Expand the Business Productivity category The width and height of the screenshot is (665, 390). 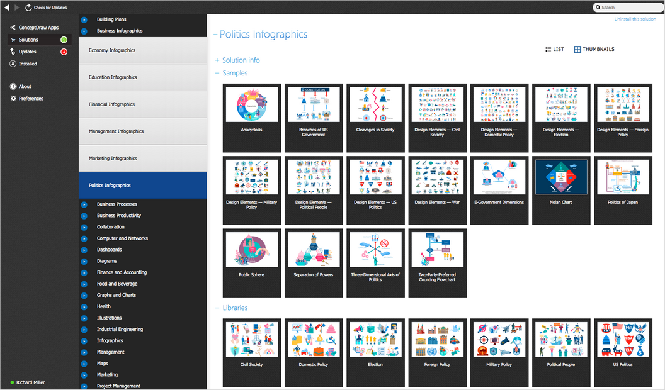coord(84,216)
